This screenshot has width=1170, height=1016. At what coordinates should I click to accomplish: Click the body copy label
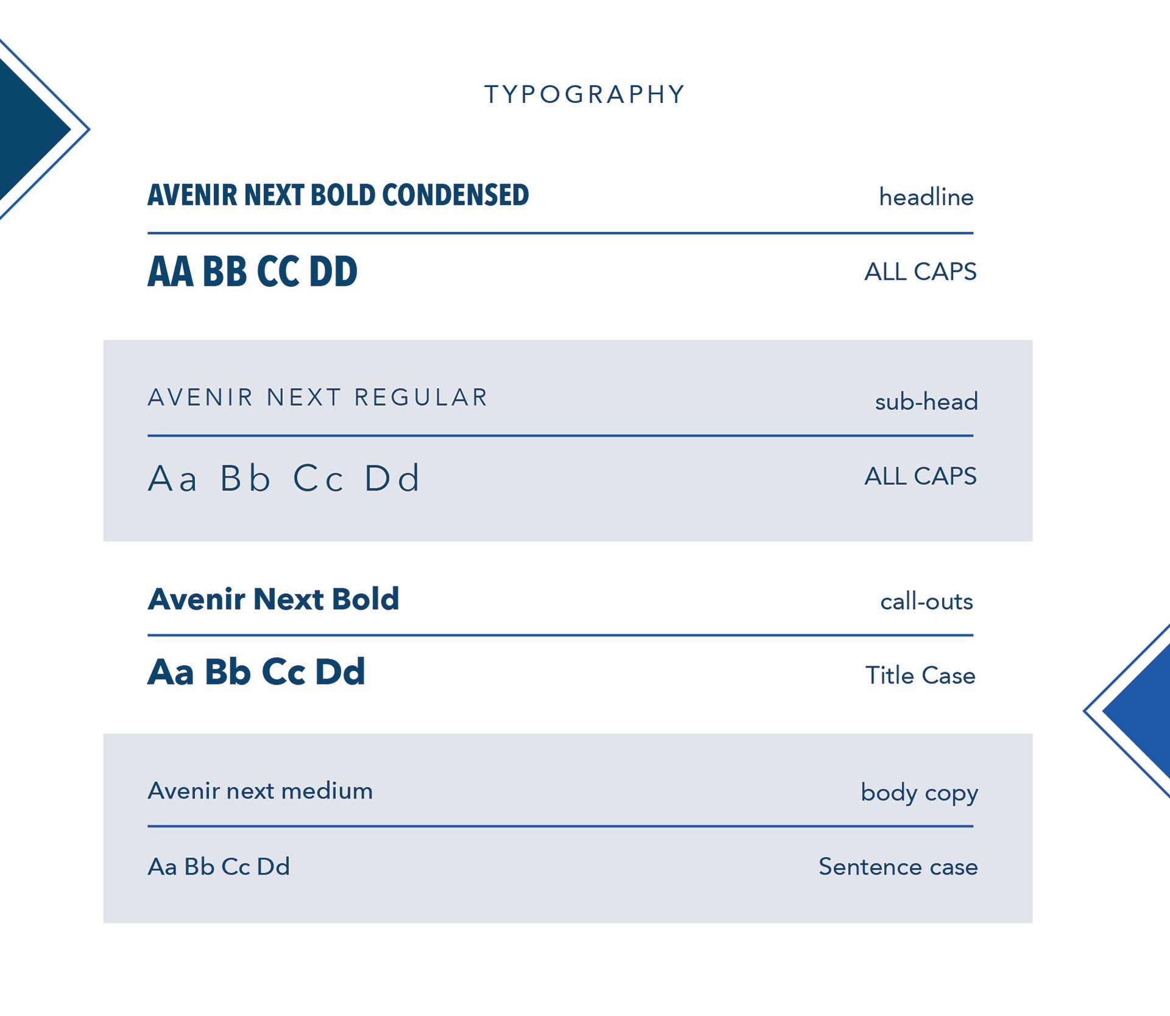point(919,793)
